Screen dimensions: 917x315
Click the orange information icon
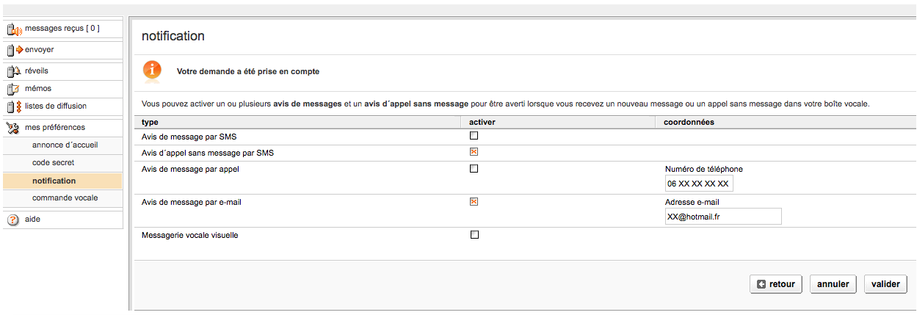(x=152, y=71)
